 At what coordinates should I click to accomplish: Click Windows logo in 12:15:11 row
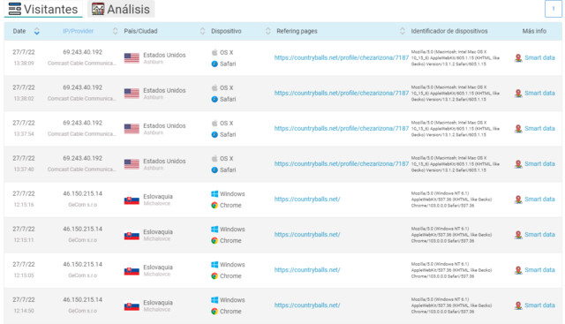(215, 230)
